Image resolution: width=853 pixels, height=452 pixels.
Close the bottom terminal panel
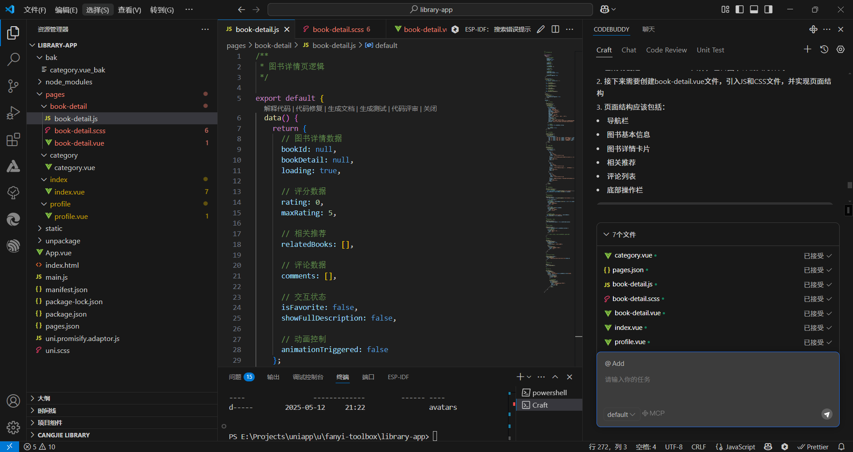pyautogui.click(x=569, y=377)
